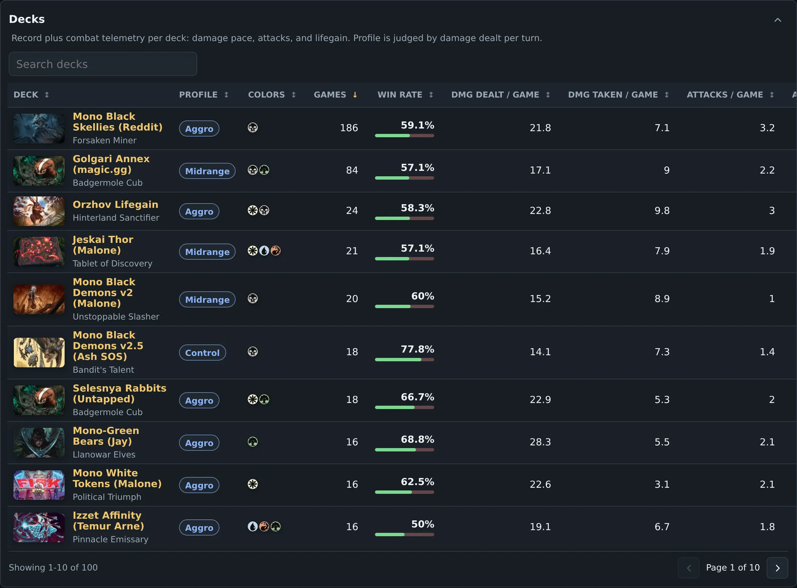Click black mana icon on Demons v2.5 row
The height and width of the screenshot is (588, 797).
253,352
